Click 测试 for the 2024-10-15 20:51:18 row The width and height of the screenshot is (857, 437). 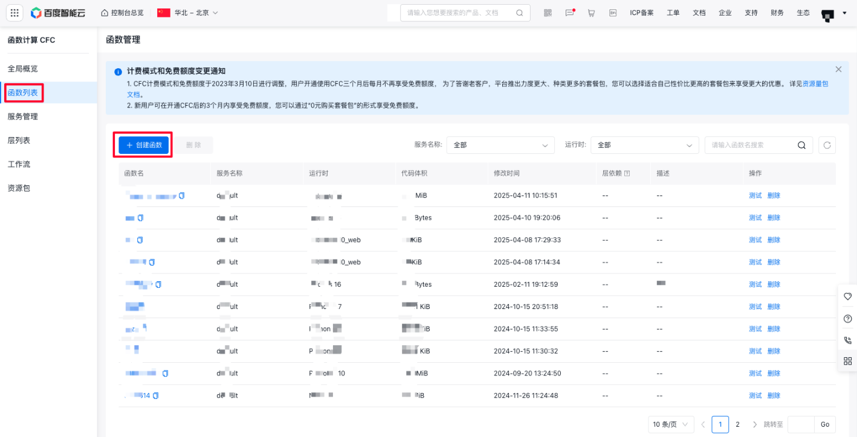(755, 307)
